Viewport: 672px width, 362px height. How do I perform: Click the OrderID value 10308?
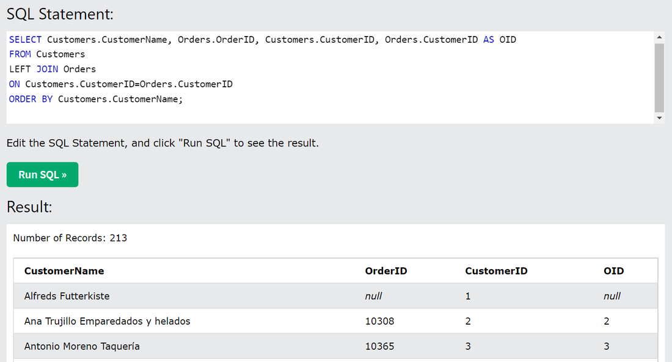pyautogui.click(x=379, y=321)
